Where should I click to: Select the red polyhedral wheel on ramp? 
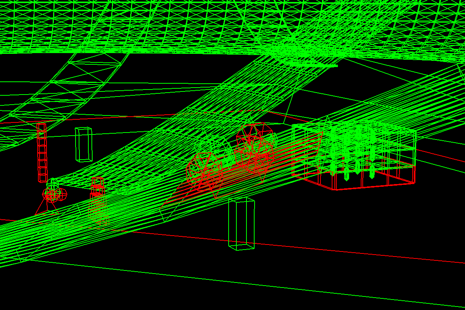tap(203, 170)
